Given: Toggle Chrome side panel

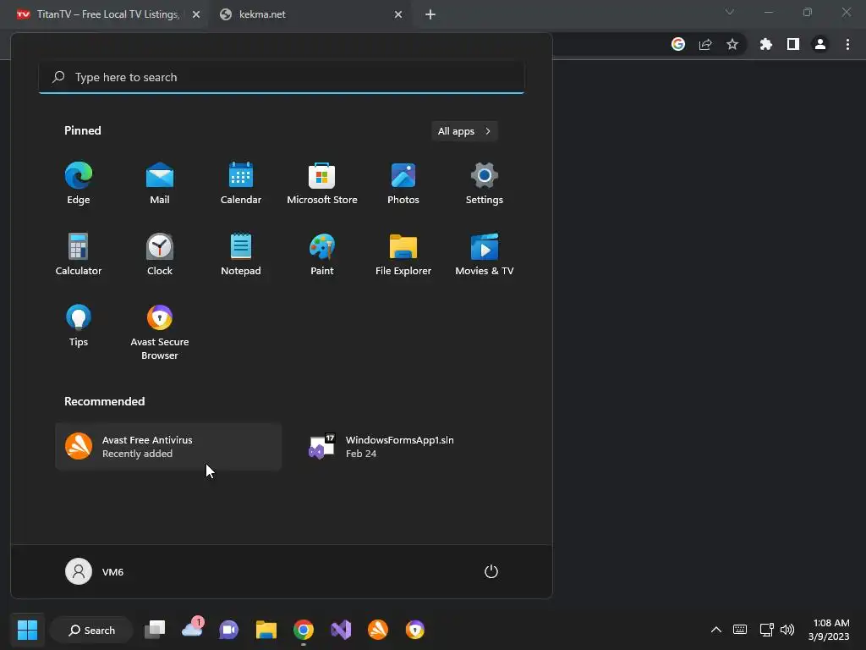Looking at the screenshot, I should pyautogui.click(x=793, y=44).
